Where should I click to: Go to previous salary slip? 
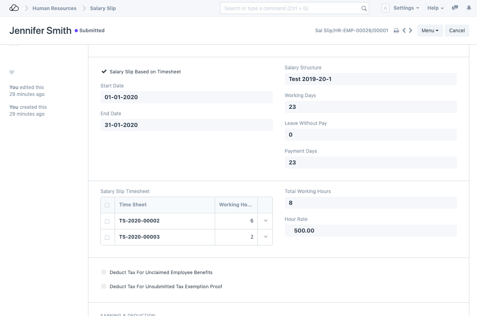tap(404, 31)
